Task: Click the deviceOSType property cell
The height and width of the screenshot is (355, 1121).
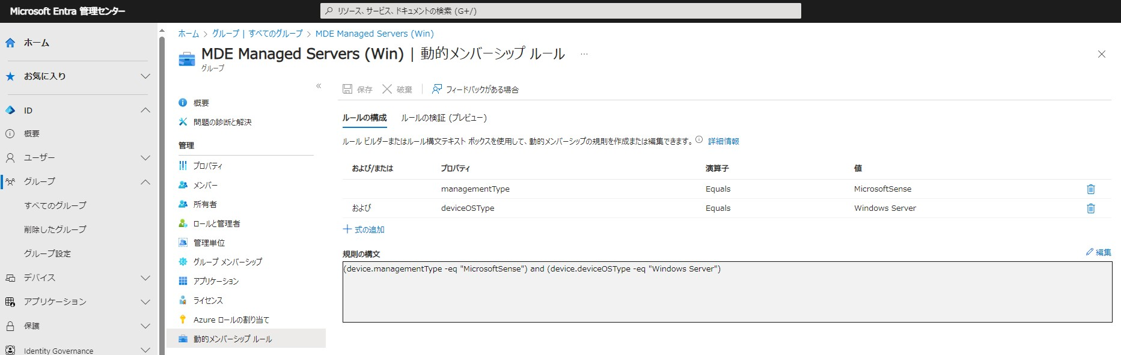Action: pyautogui.click(x=468, y=208)
